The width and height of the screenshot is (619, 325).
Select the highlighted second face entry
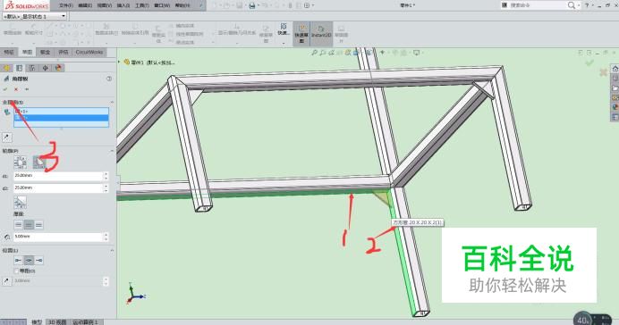[x=61, y=118]
